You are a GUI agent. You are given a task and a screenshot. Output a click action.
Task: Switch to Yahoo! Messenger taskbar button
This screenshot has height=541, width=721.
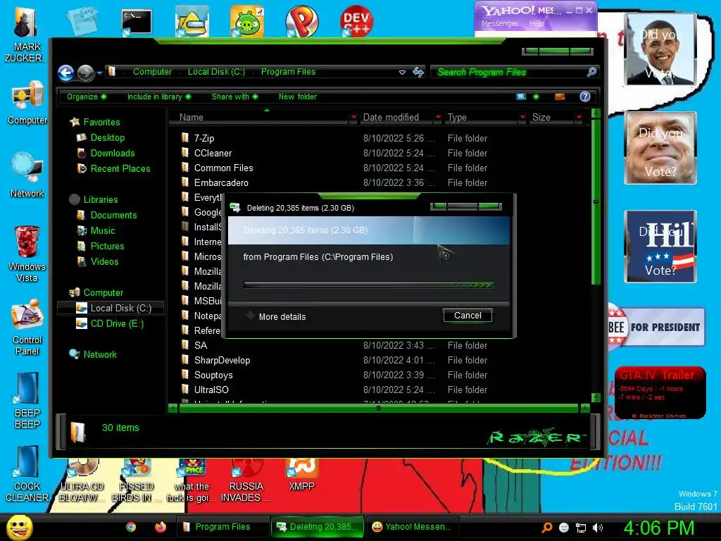pos(411,527)
